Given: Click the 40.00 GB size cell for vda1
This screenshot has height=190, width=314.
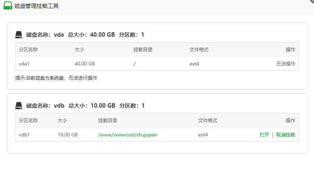Looking at the screenshot, I should coord(85,64).
